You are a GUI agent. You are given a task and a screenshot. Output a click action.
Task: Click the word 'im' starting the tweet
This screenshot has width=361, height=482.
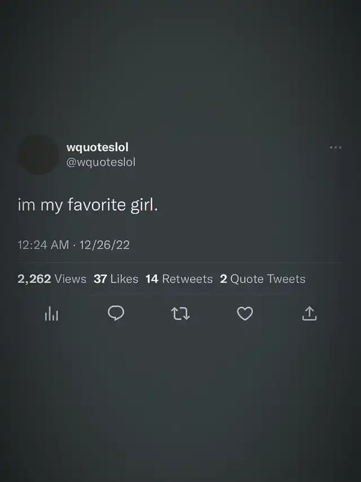[27, 205]
